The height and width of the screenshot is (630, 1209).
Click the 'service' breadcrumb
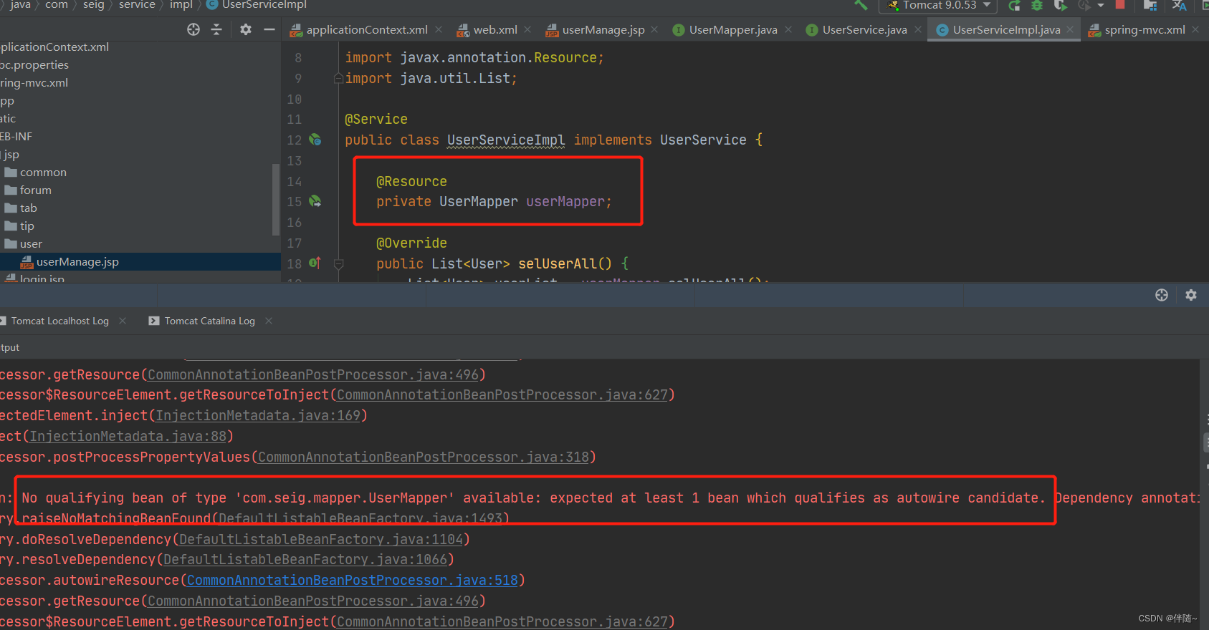[137, 5]
